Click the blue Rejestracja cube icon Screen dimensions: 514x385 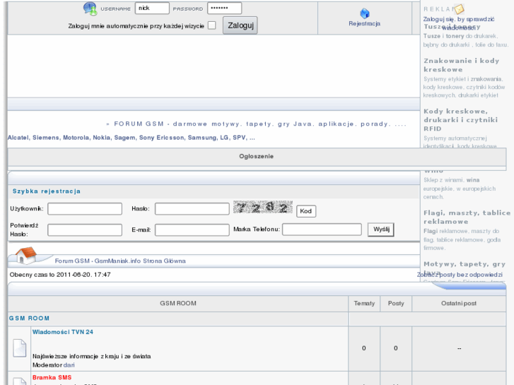tap(365, 13)
